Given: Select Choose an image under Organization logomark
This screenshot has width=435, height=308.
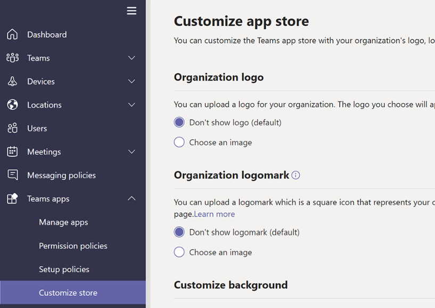Looking at the screenshot, I should (x=179, y=252).
